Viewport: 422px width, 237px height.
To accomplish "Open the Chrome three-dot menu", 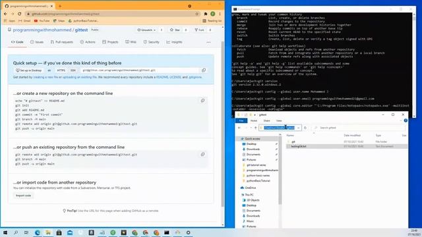I will tap(220, 14).
